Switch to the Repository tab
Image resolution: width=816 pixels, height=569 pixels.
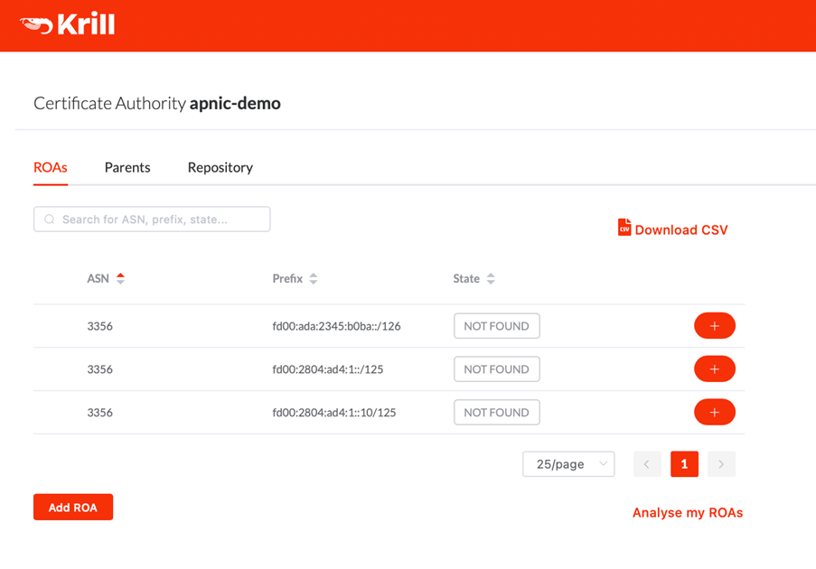[x=220, y=167]
